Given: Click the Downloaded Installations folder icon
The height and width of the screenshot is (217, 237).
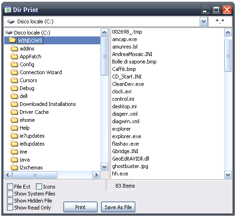Looking at the screenshot, I should click(x=14, y=104).
